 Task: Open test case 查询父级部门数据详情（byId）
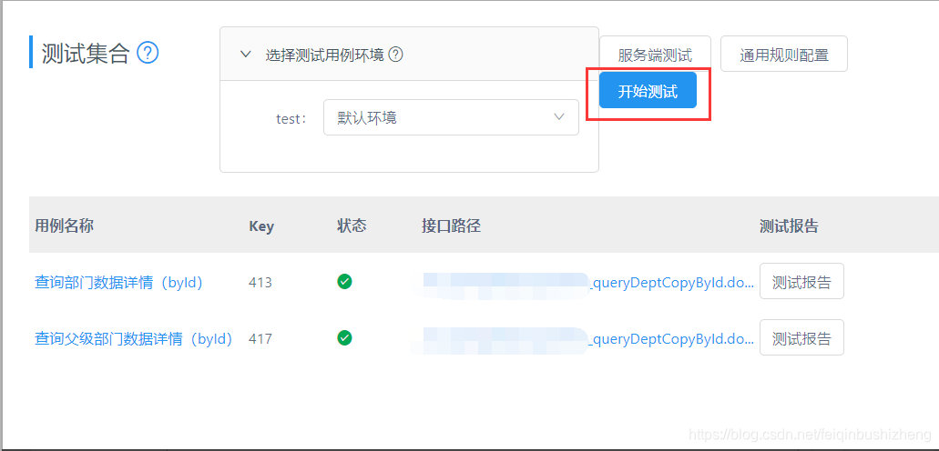pos(134,339)
